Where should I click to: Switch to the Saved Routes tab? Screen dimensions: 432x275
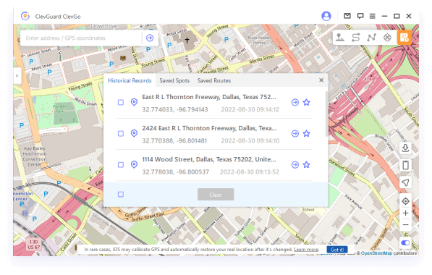[214, 80]
